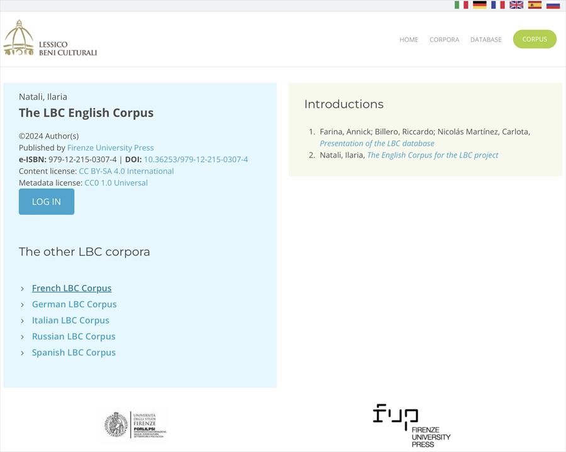Click the Introductions heading
The width and height of the screenshot is (566, 452).
[343, 104]
